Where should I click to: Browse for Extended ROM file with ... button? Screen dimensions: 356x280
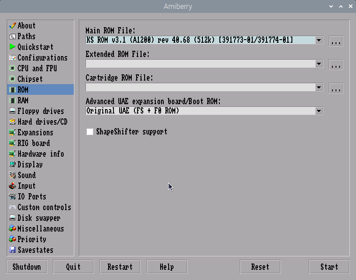tap(336, 65)
